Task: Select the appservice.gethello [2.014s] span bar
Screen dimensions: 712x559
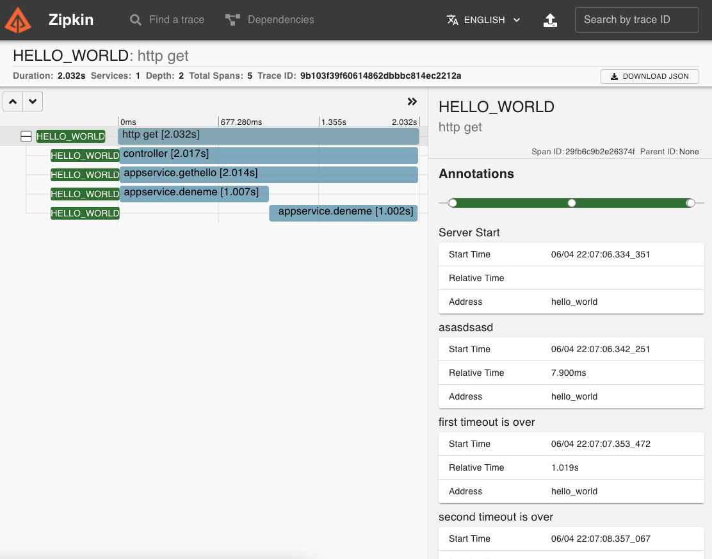Action: [x=269, y=175]
